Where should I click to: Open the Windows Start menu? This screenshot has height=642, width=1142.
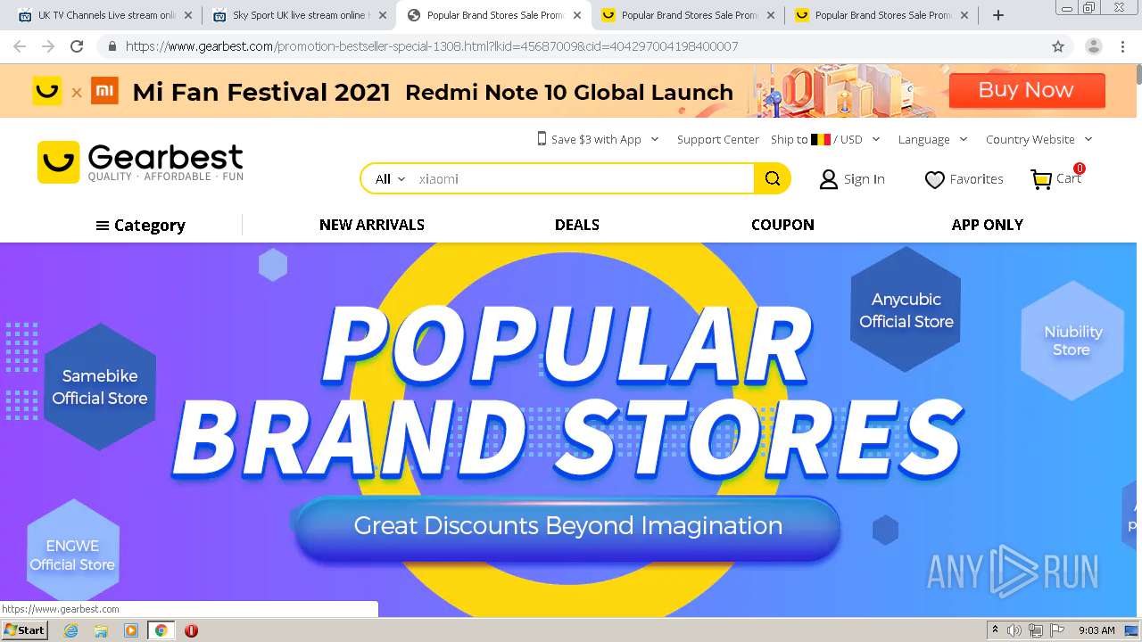(24, 630)
